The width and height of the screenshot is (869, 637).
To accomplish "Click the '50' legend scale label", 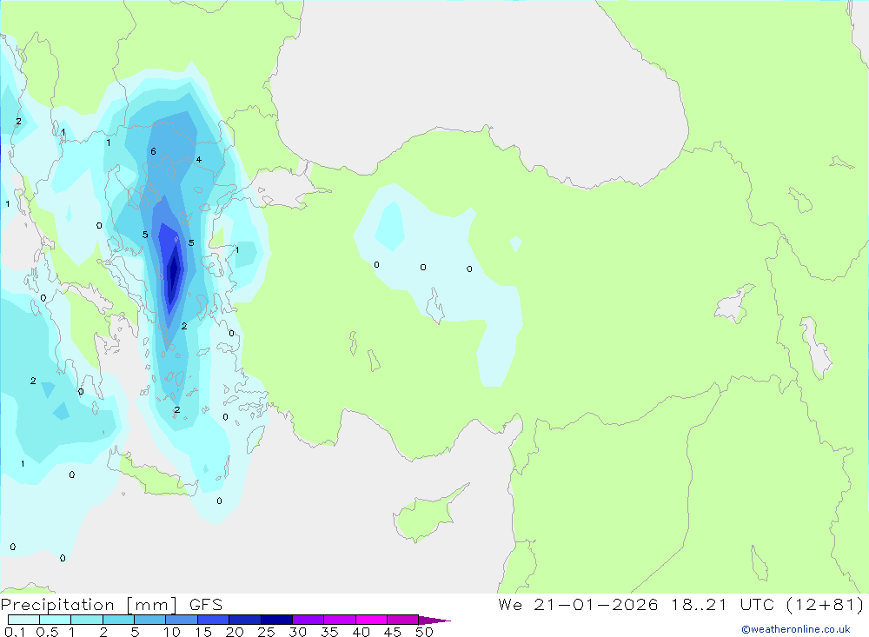I will (x=425, y=632).
